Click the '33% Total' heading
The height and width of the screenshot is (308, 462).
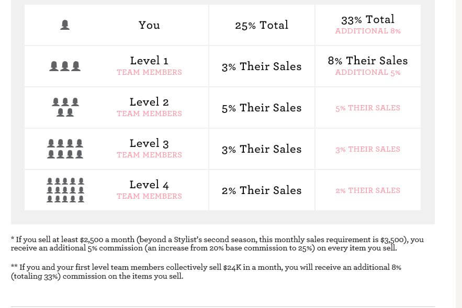[x=368, y=20]
